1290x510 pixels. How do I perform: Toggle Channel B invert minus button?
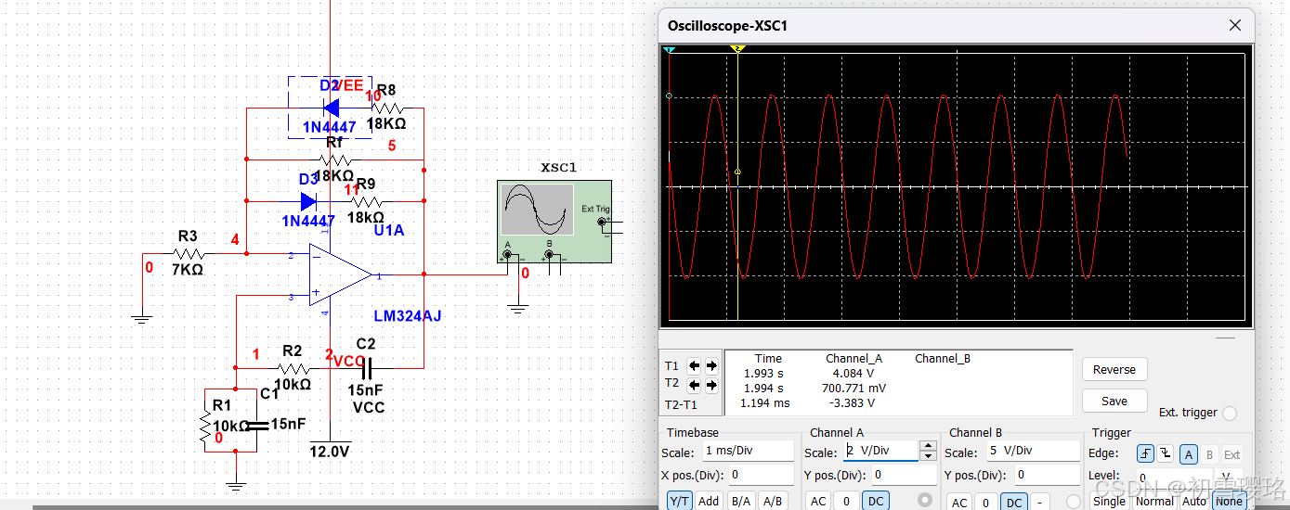1041,502
